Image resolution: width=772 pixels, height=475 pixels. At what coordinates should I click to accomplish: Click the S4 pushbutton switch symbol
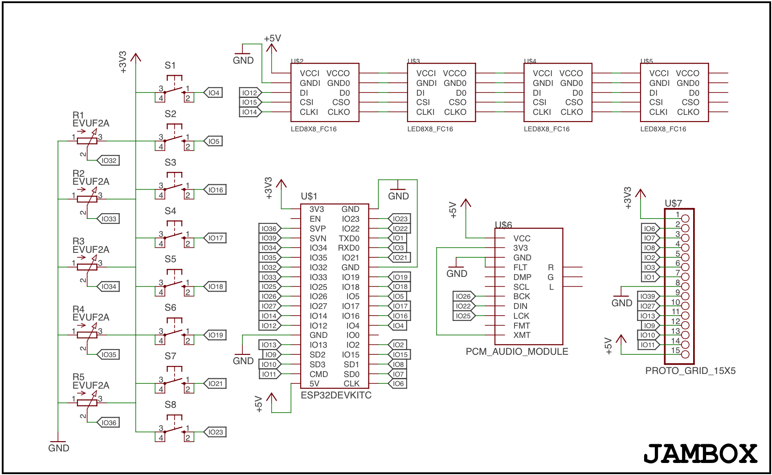tap(174, 235)
